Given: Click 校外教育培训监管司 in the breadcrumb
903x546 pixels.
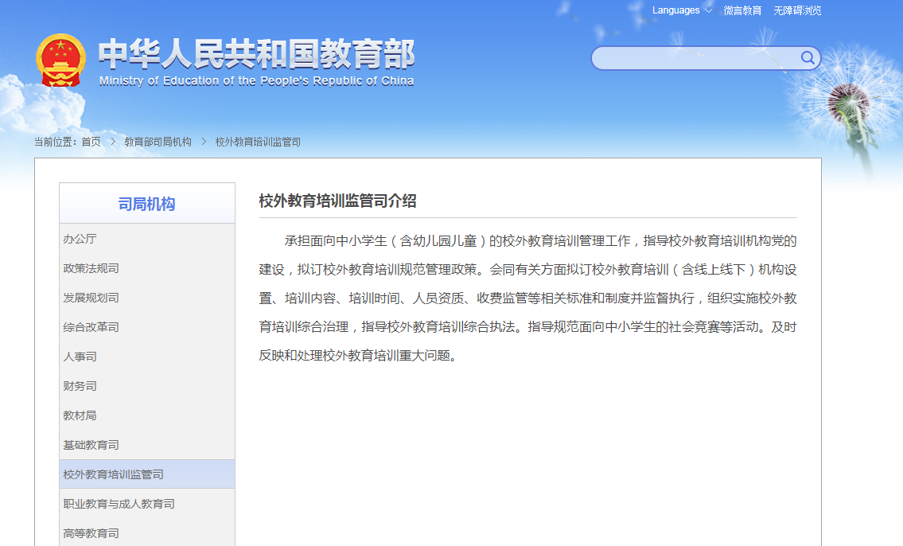Looking at the screenshot, I should tap(258, 142).
